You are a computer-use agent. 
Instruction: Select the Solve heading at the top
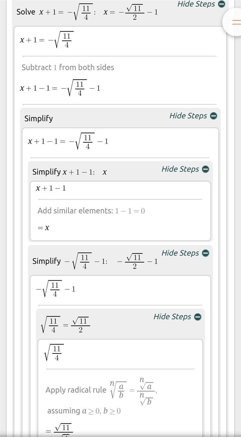[x=26, y=12]
